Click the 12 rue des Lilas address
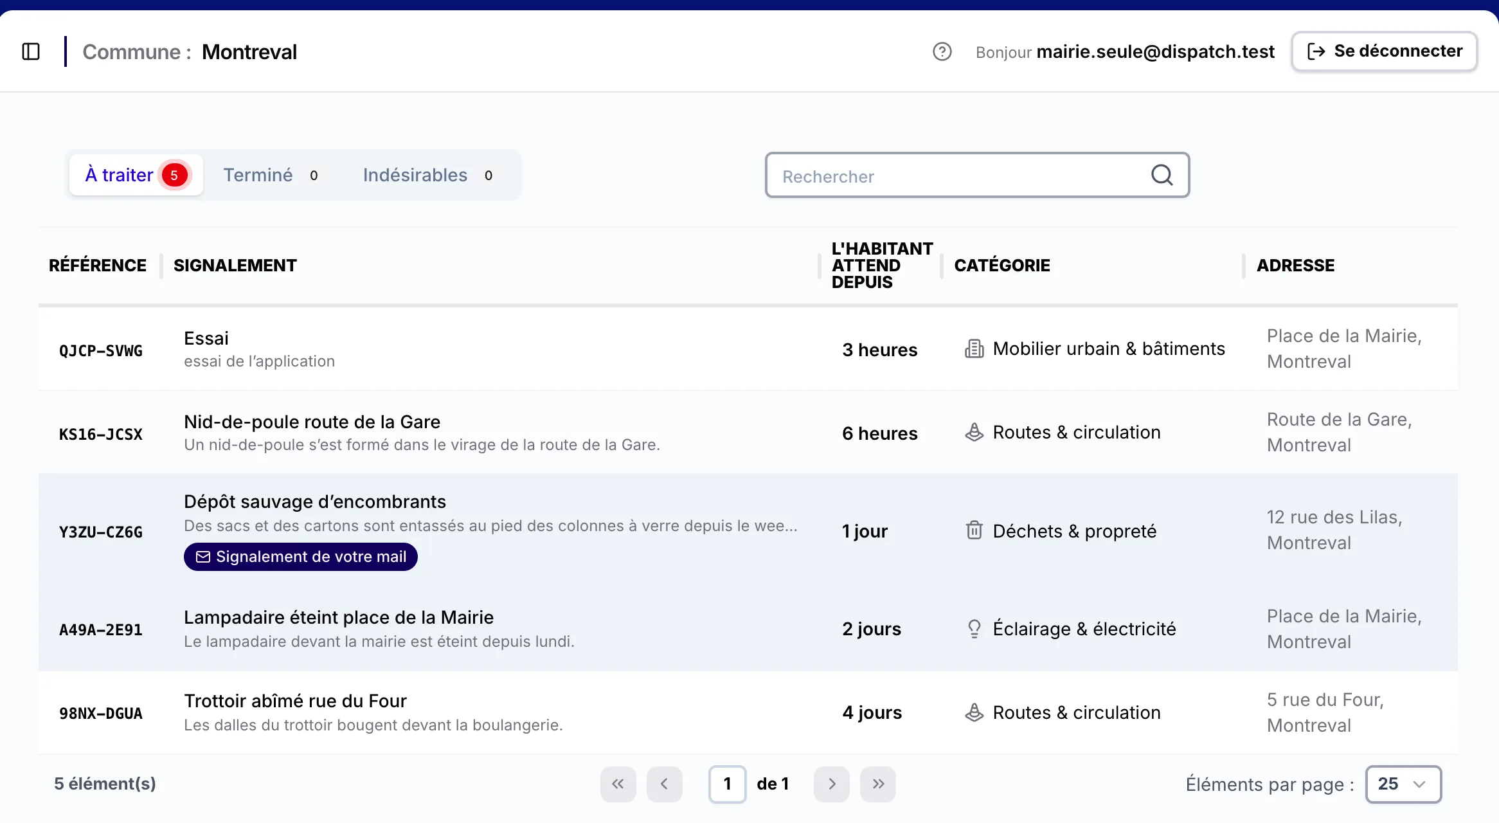The image size is (1499, 823). point(1334,530)
